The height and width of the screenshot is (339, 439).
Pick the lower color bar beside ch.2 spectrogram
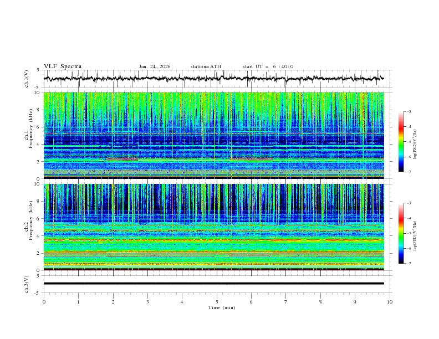[401, 233]
